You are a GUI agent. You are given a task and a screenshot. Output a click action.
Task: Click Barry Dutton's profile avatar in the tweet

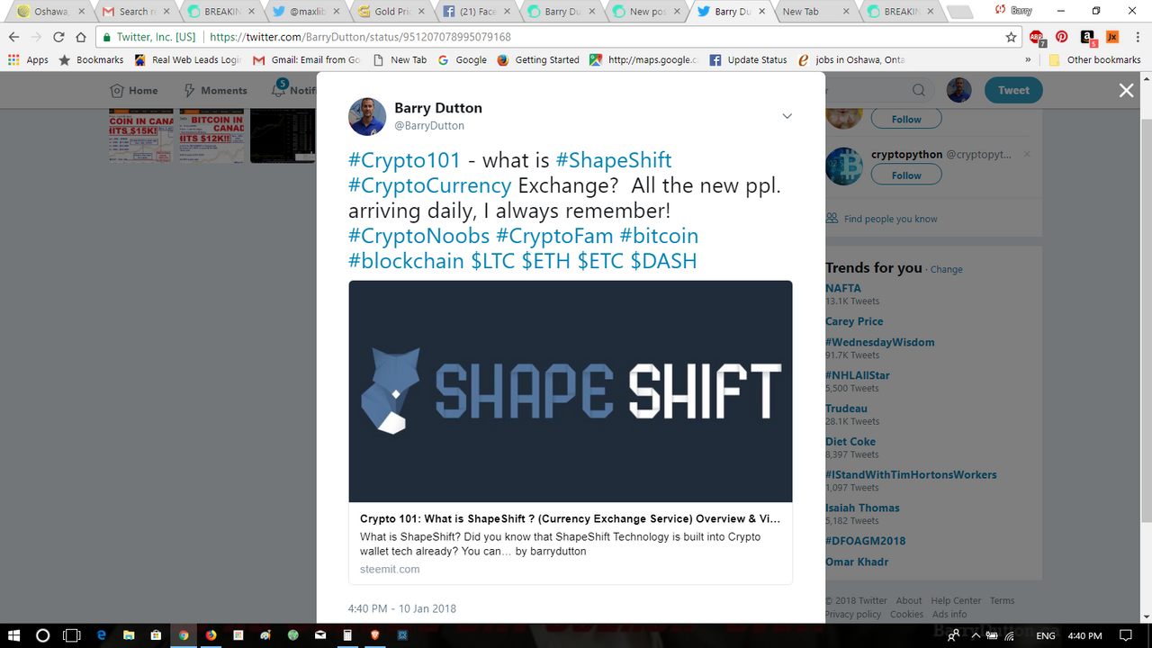[x=367, y=116]
